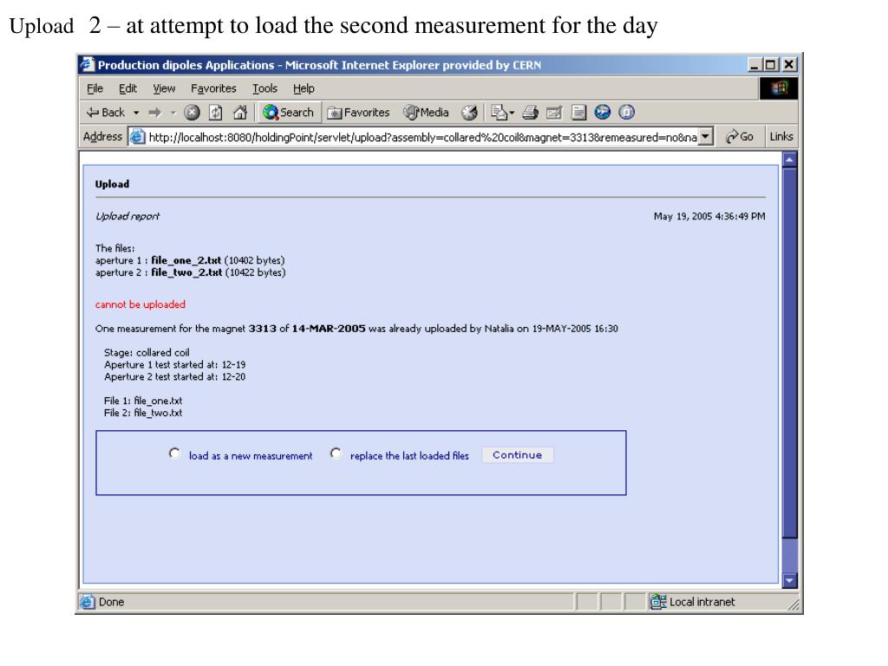Click the Mail toolbar icon
The width and height of the screenshot is (888, 666).
point(502,113)
